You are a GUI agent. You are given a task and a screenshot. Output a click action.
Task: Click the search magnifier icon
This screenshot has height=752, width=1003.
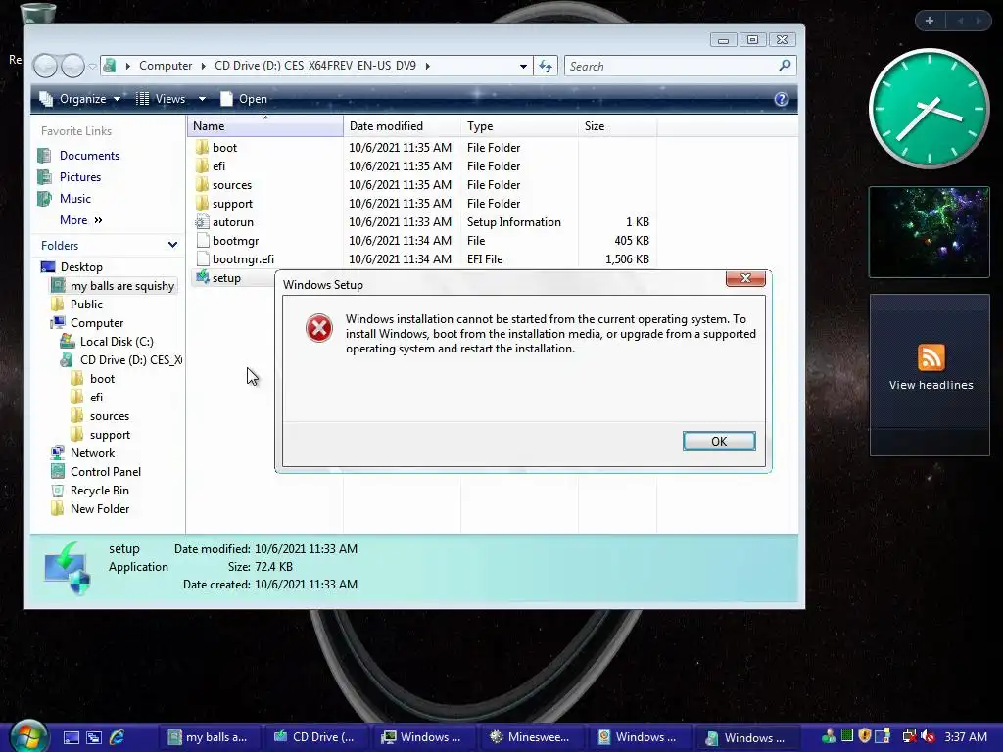[x=785, y=66]
